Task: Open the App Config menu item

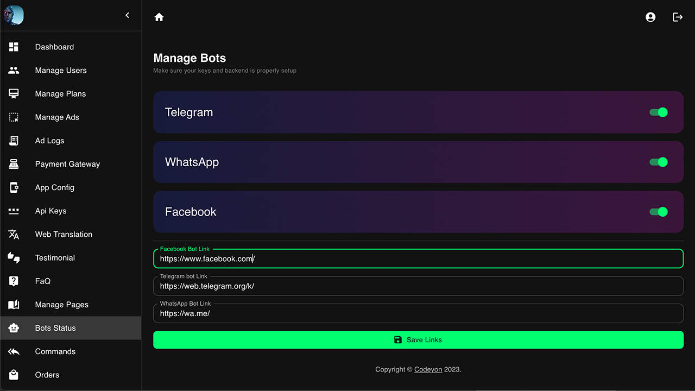Action: point(71,187)
